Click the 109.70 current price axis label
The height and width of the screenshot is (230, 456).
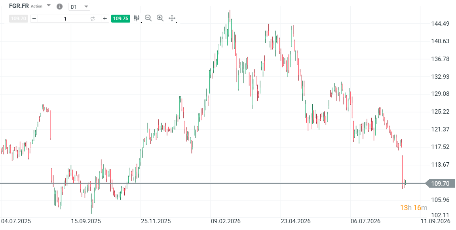click(440, 183)
